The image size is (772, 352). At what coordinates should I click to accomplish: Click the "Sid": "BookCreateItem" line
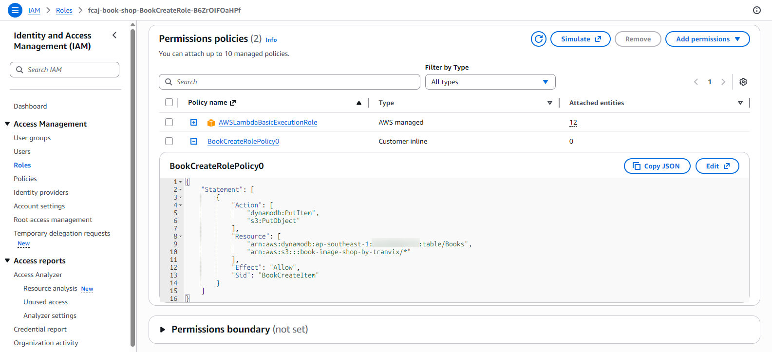point(275,275)
